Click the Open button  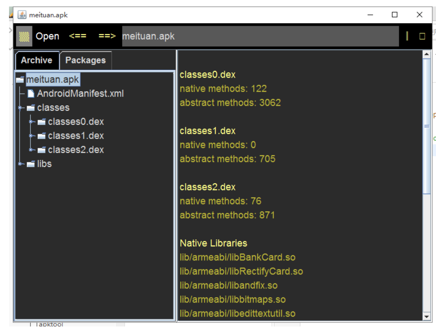47,36
